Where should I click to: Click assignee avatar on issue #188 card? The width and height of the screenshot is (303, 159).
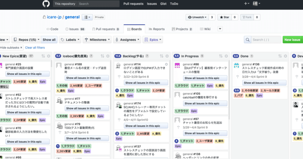click(x=59, y=65)
